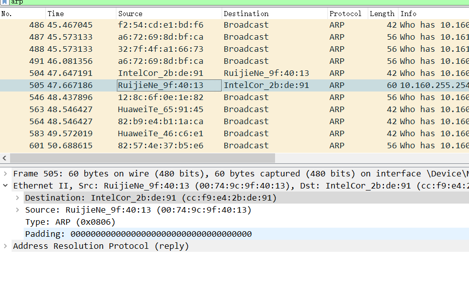Click the RuijieNe_9f:40:13 destination in packet 504
Image resolution: width=469 pixels, height=285 pixels.
[266, 73]
